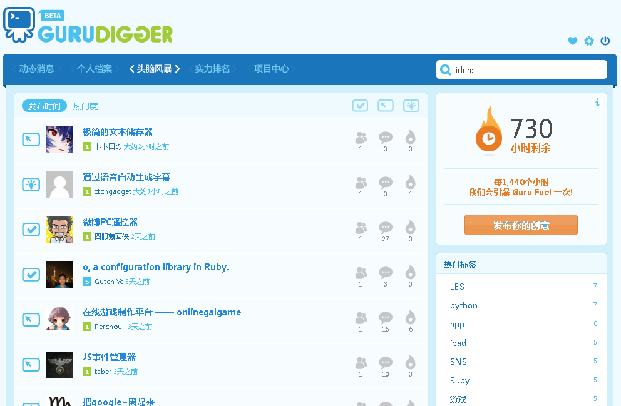Screen dimensions: 621x406
Task: Click the comments icon with 10 for JS事件管理器
Action: pos(386,363)
